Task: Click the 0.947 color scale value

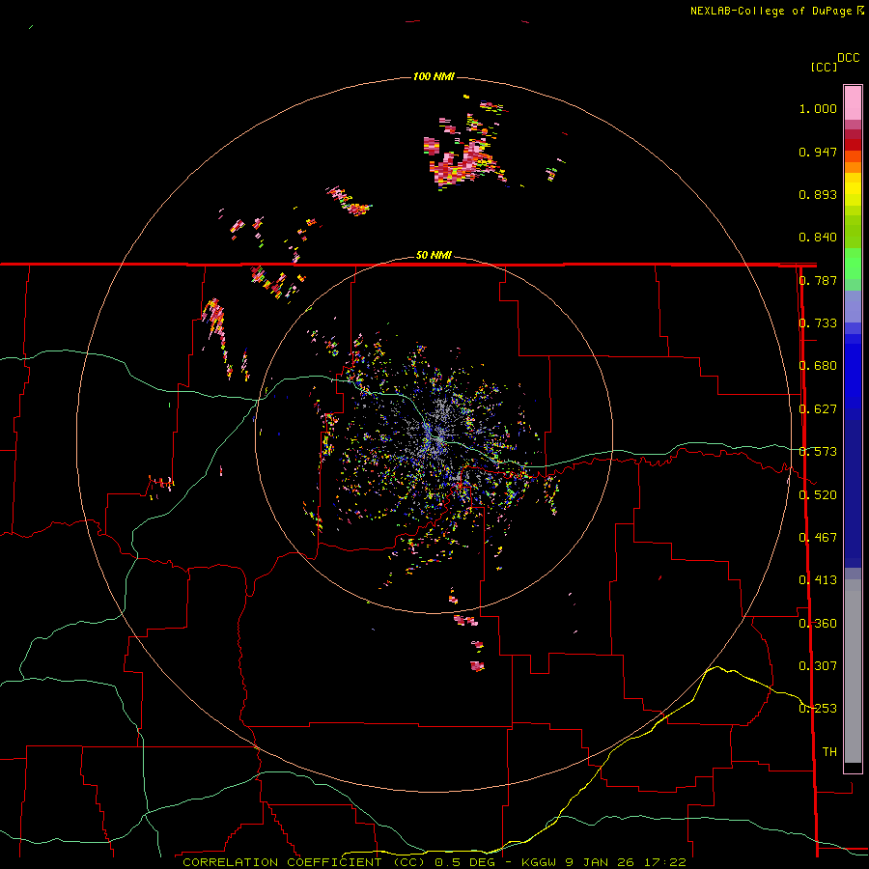Action: [x=818, y=152]
